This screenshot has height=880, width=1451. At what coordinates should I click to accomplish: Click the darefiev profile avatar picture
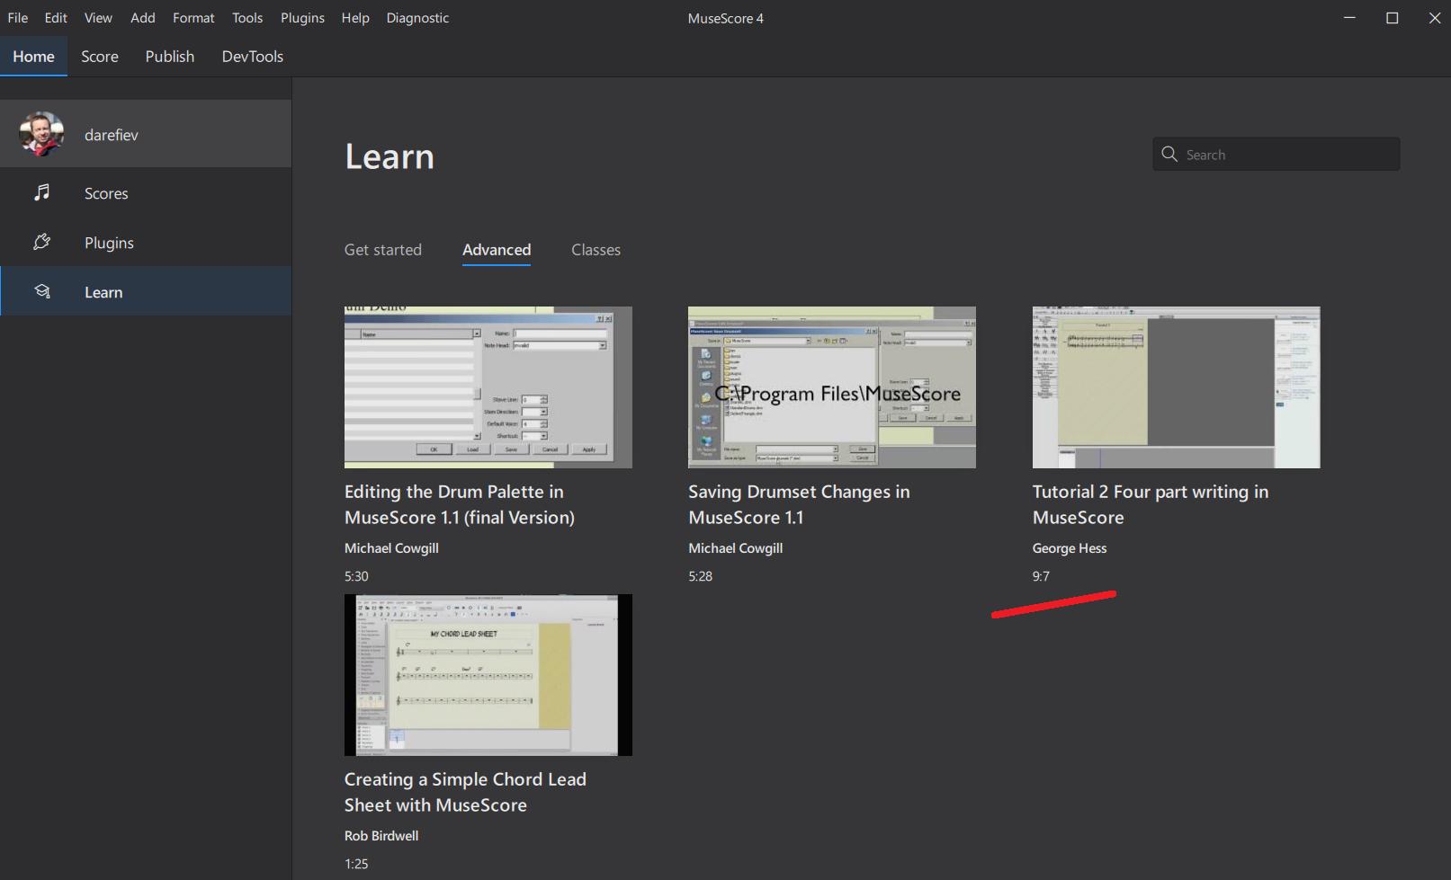coord(42,133)
